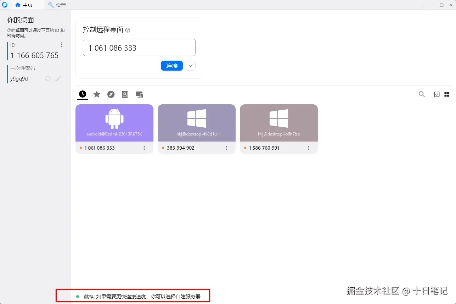
Task: Refresh the one-time password
Action: coord(48,78)
